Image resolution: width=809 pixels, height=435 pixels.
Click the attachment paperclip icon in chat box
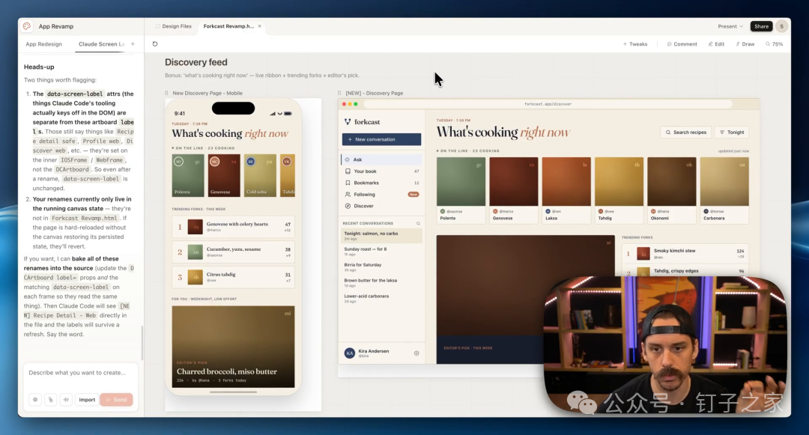pos(51,400)
